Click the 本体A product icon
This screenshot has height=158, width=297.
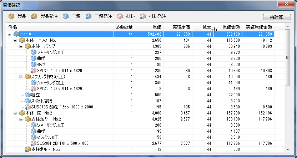coord(16,34)
